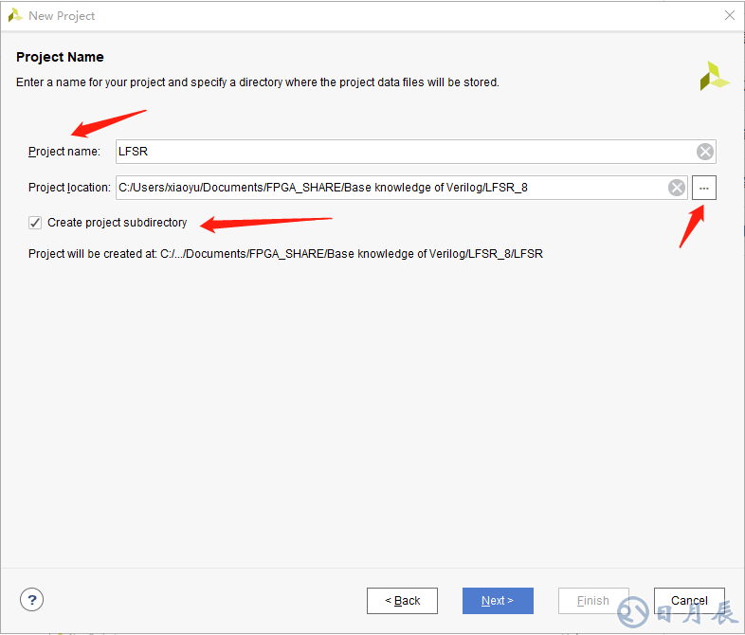Click the greyed-out Finish button
The width and height of the screenshot is (745, 635).
pyautogui.click(x=593, y=600)
